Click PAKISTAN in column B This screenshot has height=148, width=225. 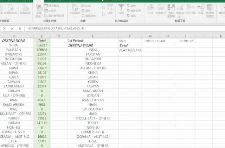coord(13,50)
